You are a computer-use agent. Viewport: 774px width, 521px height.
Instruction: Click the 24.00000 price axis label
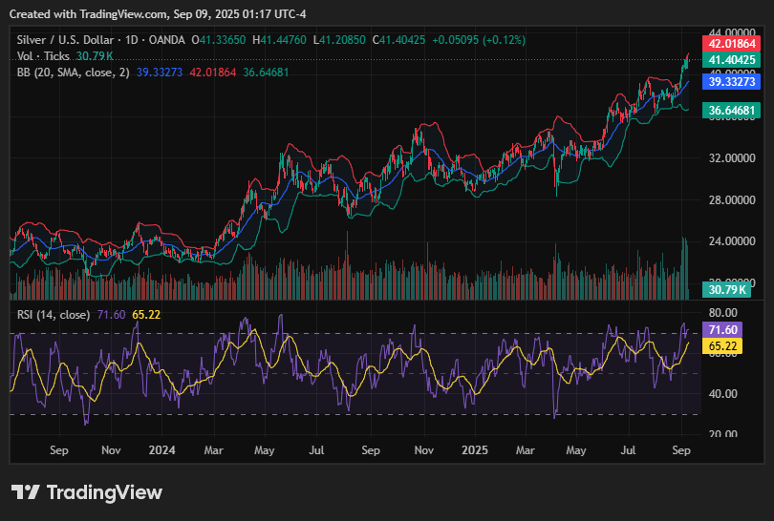click(x=732, y=241)
